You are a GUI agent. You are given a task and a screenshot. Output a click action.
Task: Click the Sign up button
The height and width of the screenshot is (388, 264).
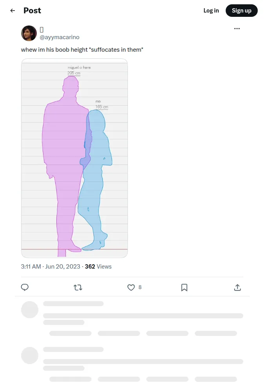coord(241,11)
